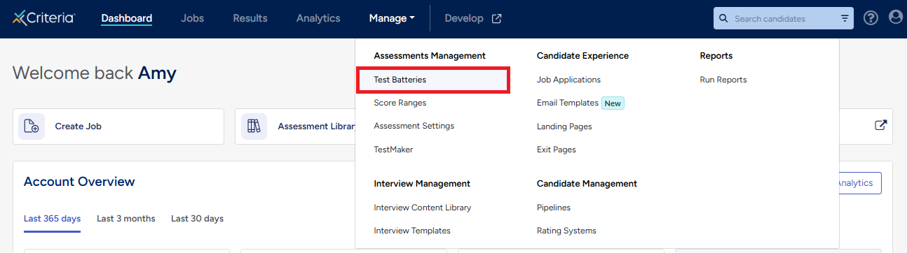907x253 pixels.
Task: Open Interview Content Library
Action: coord(423,208)
